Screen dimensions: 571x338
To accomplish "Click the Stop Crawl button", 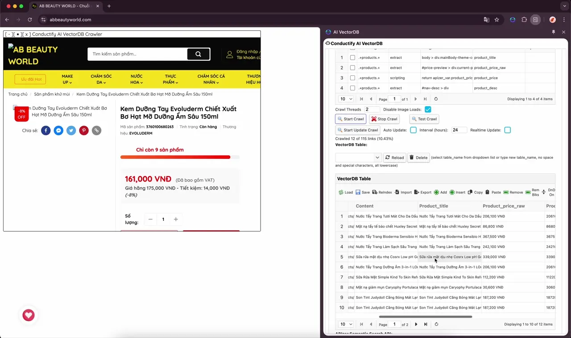I will pyautogui.click(x=384, y=119).
